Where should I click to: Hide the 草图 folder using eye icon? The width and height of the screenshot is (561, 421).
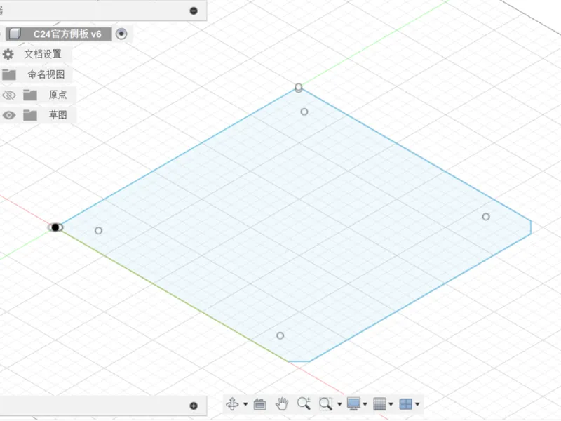[9, 115]
